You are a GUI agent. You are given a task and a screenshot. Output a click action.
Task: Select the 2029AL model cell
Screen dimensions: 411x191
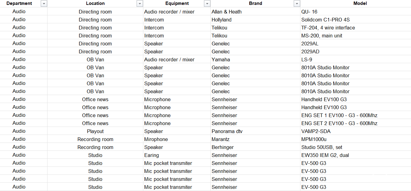tap(310, 44)
